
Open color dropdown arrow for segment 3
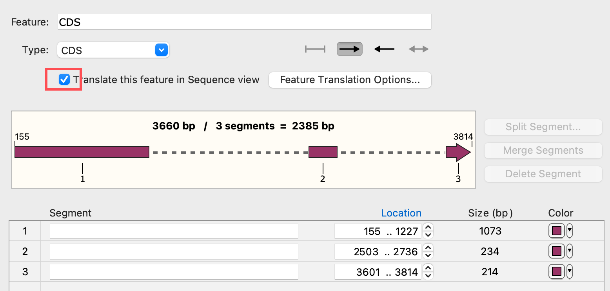tap(570, 271)
